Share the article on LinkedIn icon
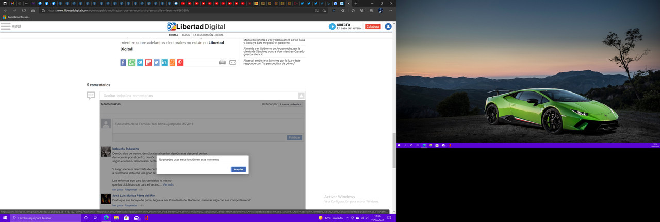 164,62
